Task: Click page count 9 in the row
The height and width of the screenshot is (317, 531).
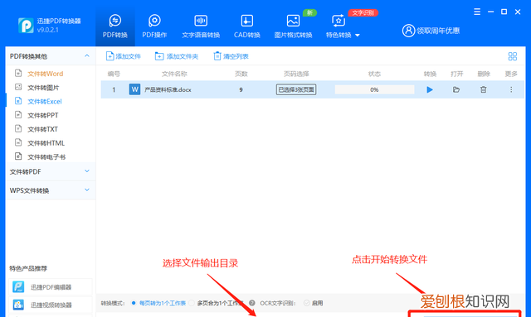Action: [241, 89]
